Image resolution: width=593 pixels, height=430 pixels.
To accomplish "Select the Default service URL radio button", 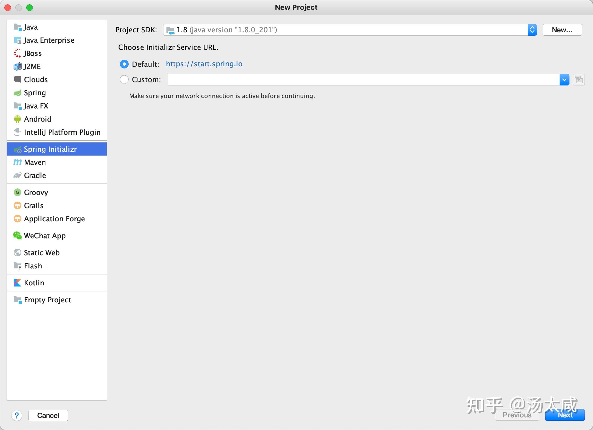I will [x=124, y=64].
